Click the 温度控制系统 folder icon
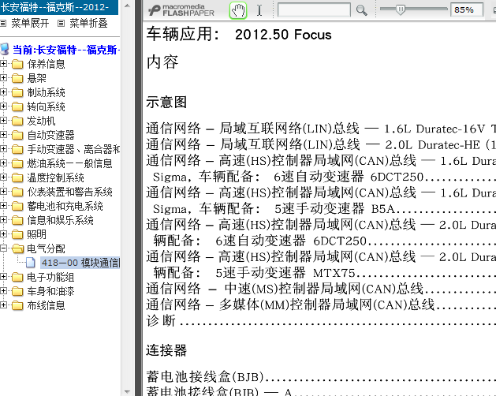 (17, 177)
